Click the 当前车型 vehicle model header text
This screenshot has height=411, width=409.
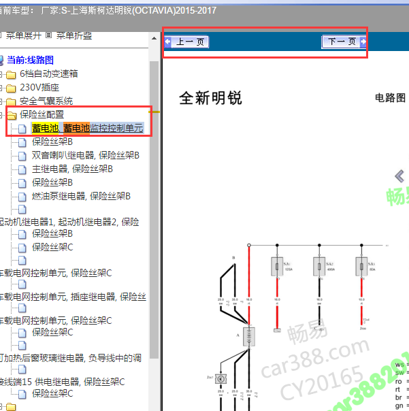108,10
